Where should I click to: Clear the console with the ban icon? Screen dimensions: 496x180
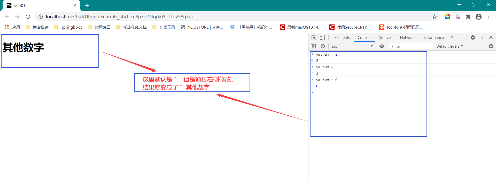[x=323, y=46]
